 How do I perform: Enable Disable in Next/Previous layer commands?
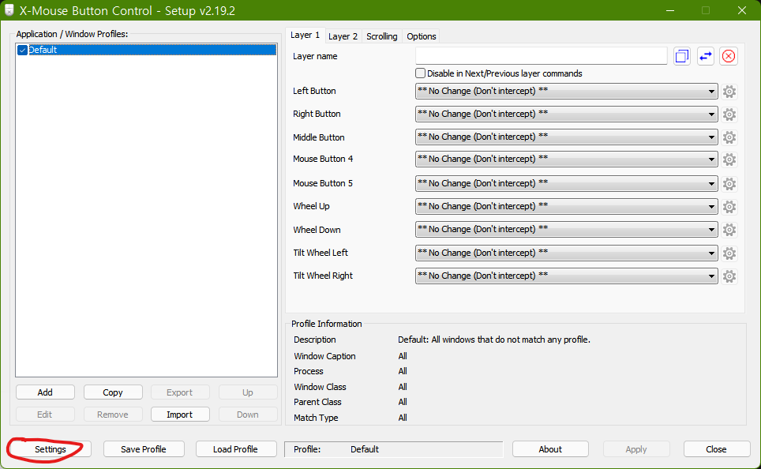(x=420, y=73)
